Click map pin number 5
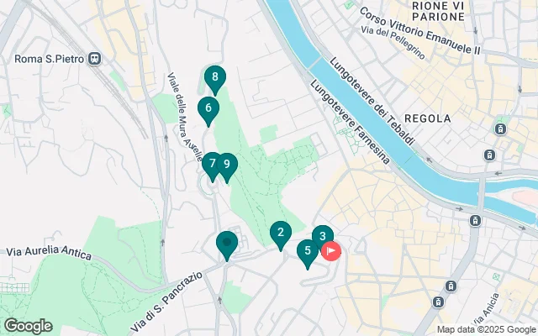This screenshot has height=336, width=538. [x=308, y=252]
